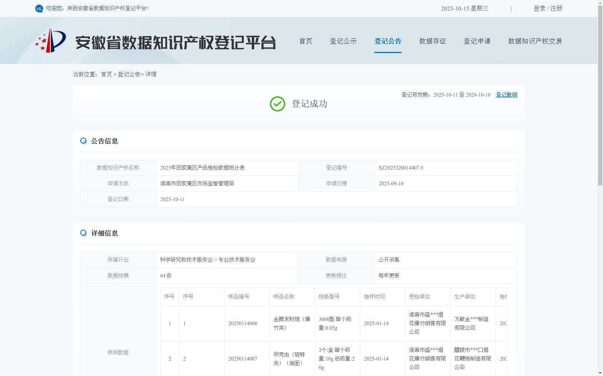603x376 pixels.
Task: Click 2025年田家庵区产品抽检数据统计表 cell
Action: coord(228,168)
